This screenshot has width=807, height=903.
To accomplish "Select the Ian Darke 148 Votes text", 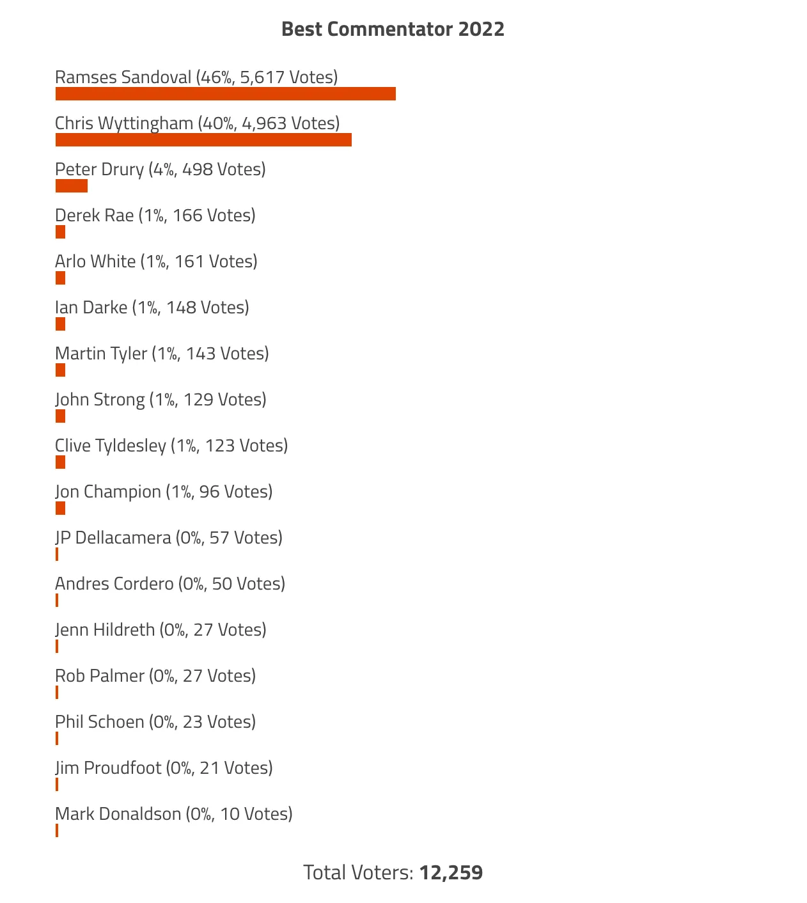I will click(x=152, y=308).
